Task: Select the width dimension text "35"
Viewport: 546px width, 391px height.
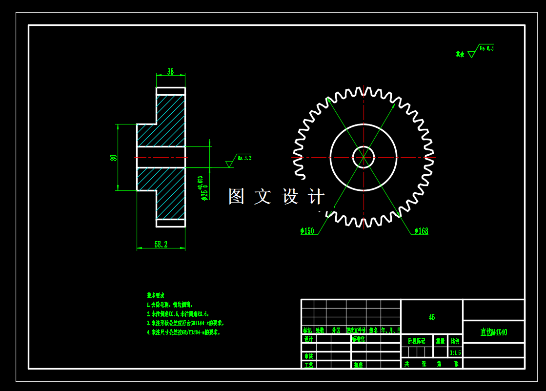Action: tap(170, 71)
